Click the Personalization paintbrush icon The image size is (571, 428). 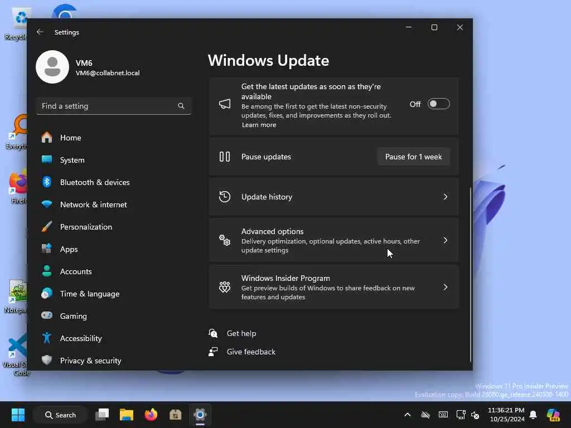pyautogui.click(x=47, y=226)
